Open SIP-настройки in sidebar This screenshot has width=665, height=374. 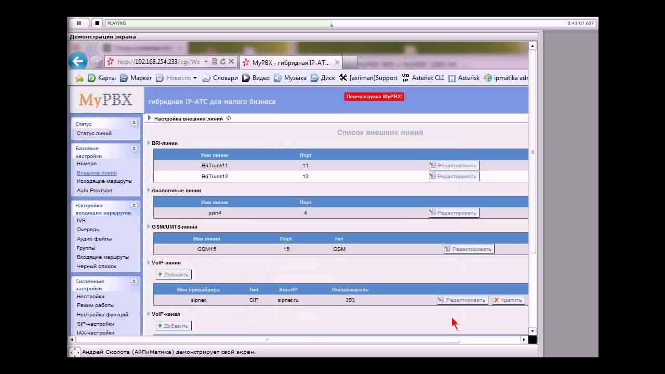(96, 324)
